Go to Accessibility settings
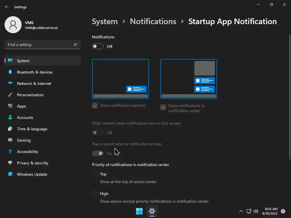291x218 pixels. pyautogui.click(x=28, y=152)
